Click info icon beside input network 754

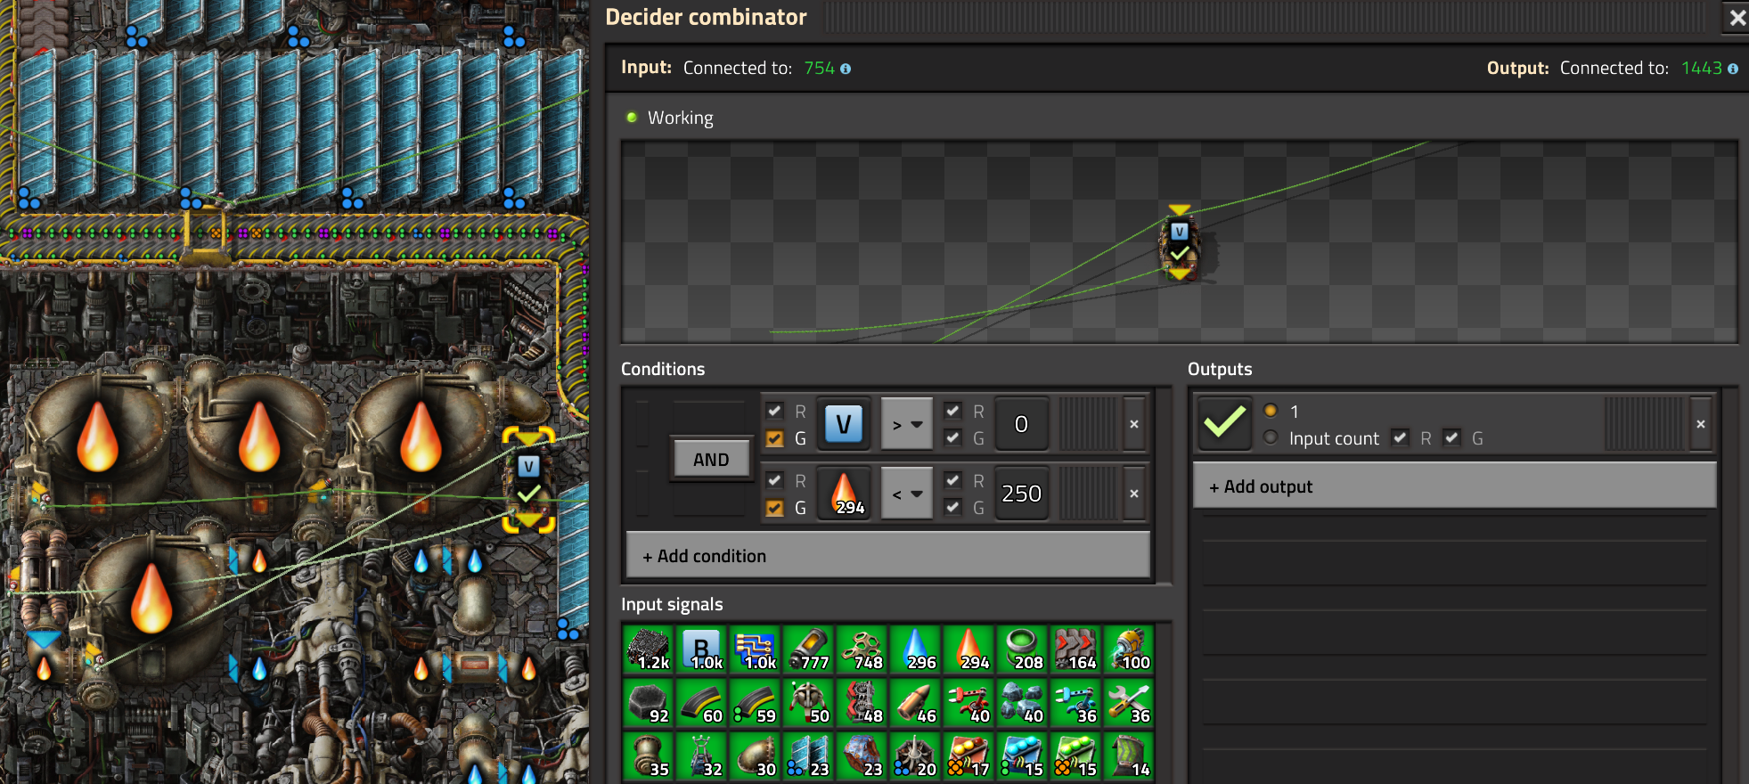846,69
